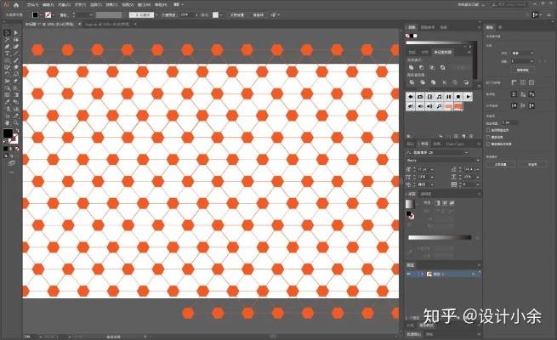Click Divide in Pathfinder panel
Screen dimensions: 557x340
coord(412,82)
